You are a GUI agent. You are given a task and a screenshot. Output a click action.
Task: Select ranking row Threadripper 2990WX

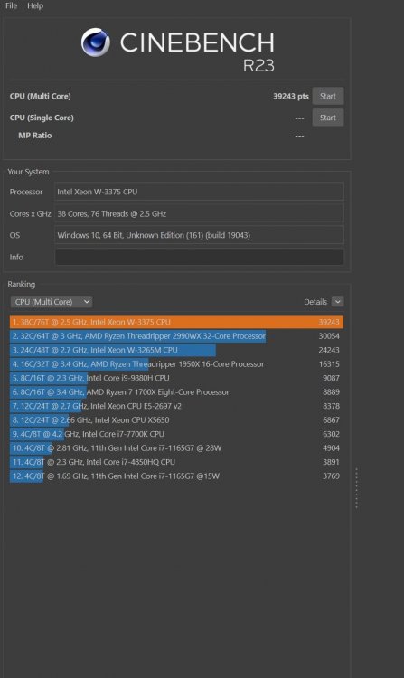[177, 336]
